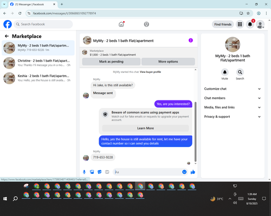
Task: Send a thumbs up like
Action: 193,172
